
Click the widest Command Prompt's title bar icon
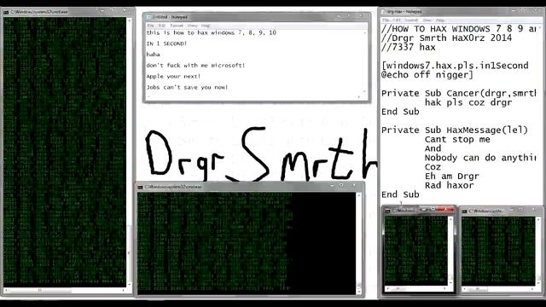tap(140, 188)
